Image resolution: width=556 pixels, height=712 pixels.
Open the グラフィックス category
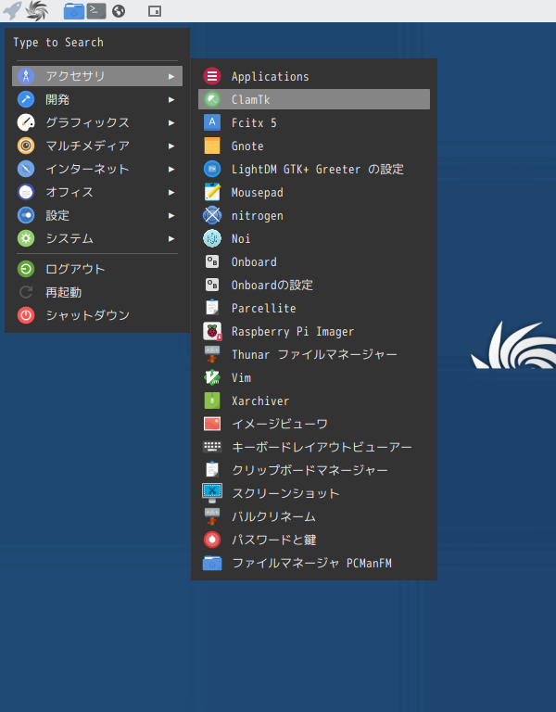pyautogui.click(x=97, y=122)
